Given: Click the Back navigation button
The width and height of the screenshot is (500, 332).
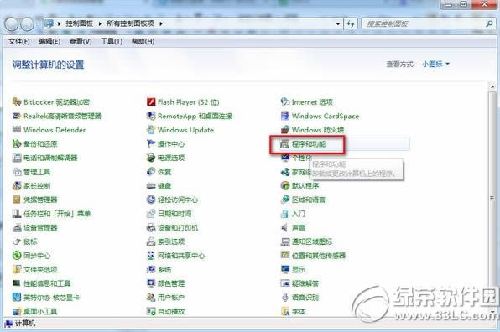Looking at the screenshot, I should 12,24.
